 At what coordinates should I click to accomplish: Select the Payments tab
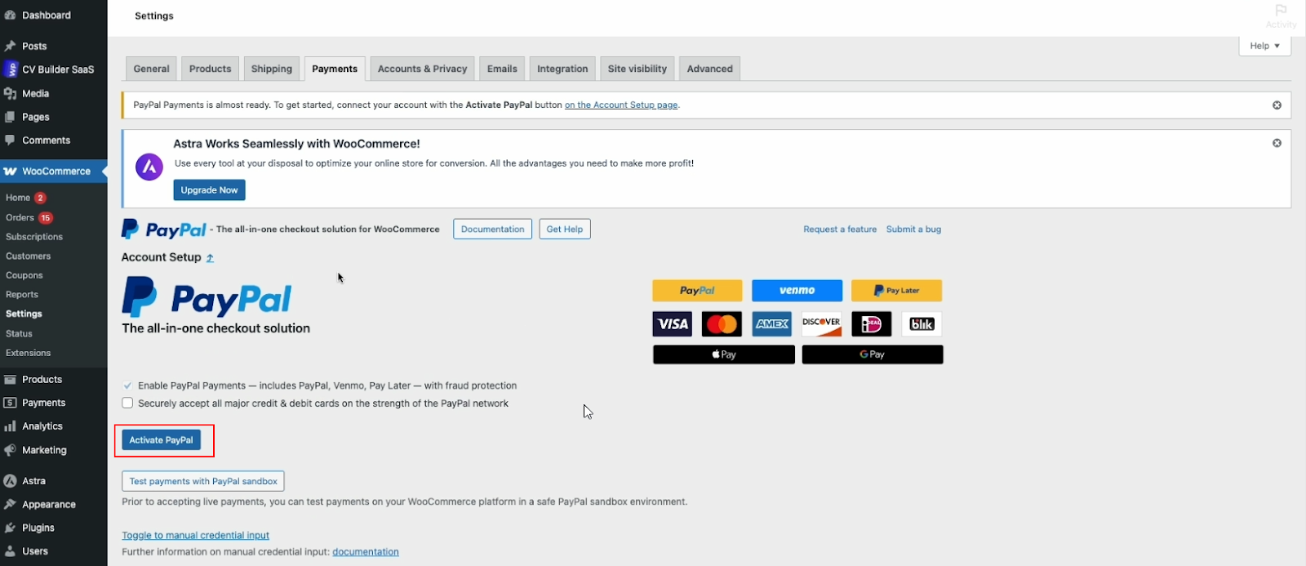335,69
